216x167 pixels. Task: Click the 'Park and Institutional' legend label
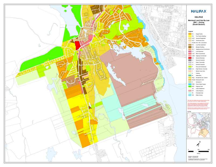click(201, 67)
